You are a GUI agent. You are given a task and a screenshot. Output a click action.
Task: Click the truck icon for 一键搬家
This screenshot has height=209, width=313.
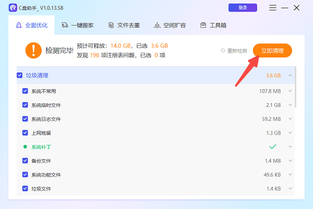[65, 25]
